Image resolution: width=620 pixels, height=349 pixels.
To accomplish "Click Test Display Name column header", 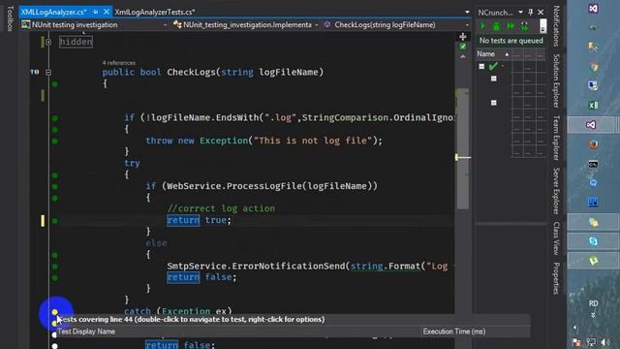I will click(86, 332).
